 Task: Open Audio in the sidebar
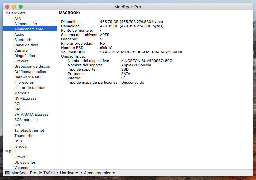pos(19,34)
